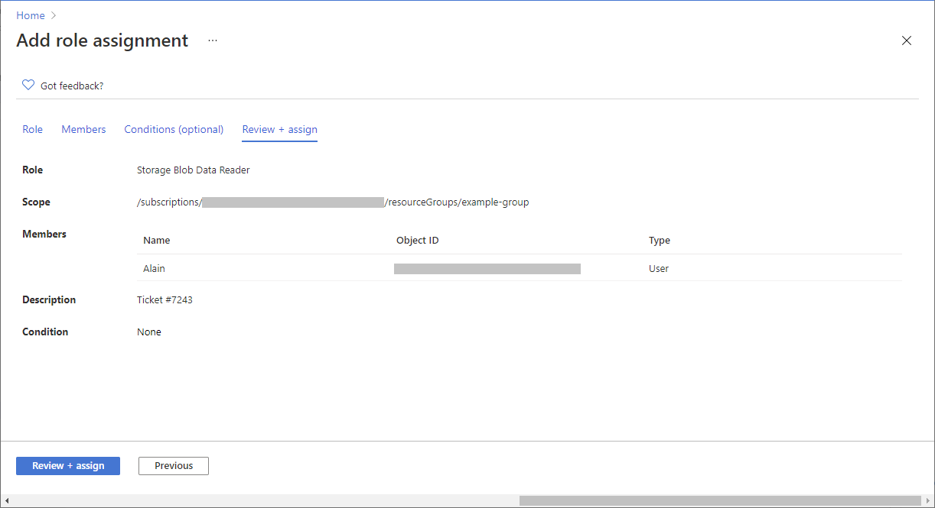Click the heart icon next to Got feedback
Viewport: 935px width, 508px height.
click(x=28, y=85)
